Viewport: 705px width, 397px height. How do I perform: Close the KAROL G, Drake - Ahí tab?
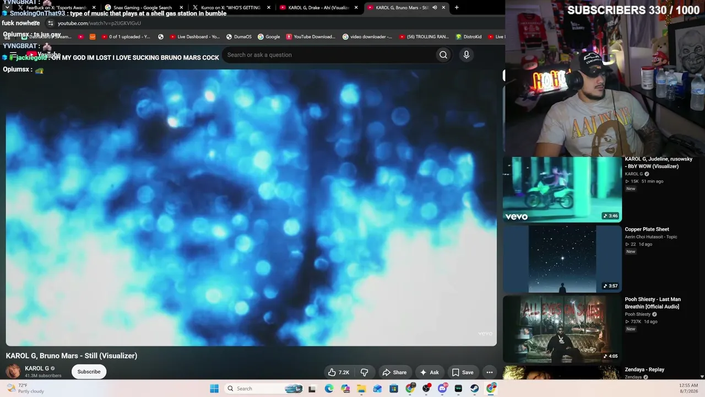[356, 8]
